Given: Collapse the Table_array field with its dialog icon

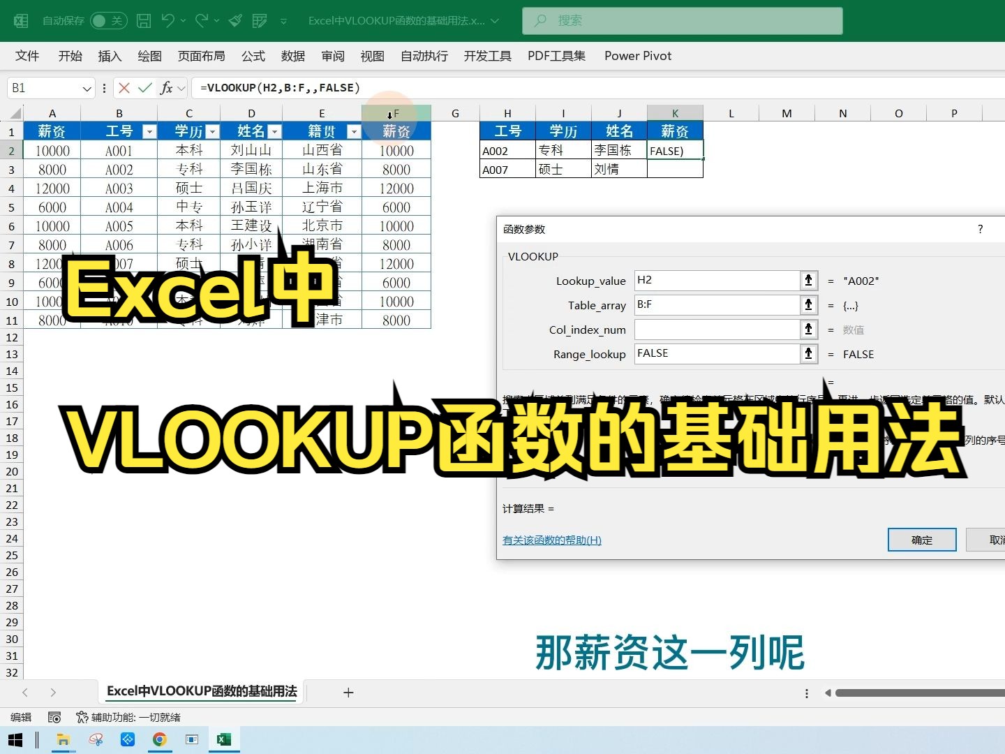Looking at the screenshot, I should (808, 304).
